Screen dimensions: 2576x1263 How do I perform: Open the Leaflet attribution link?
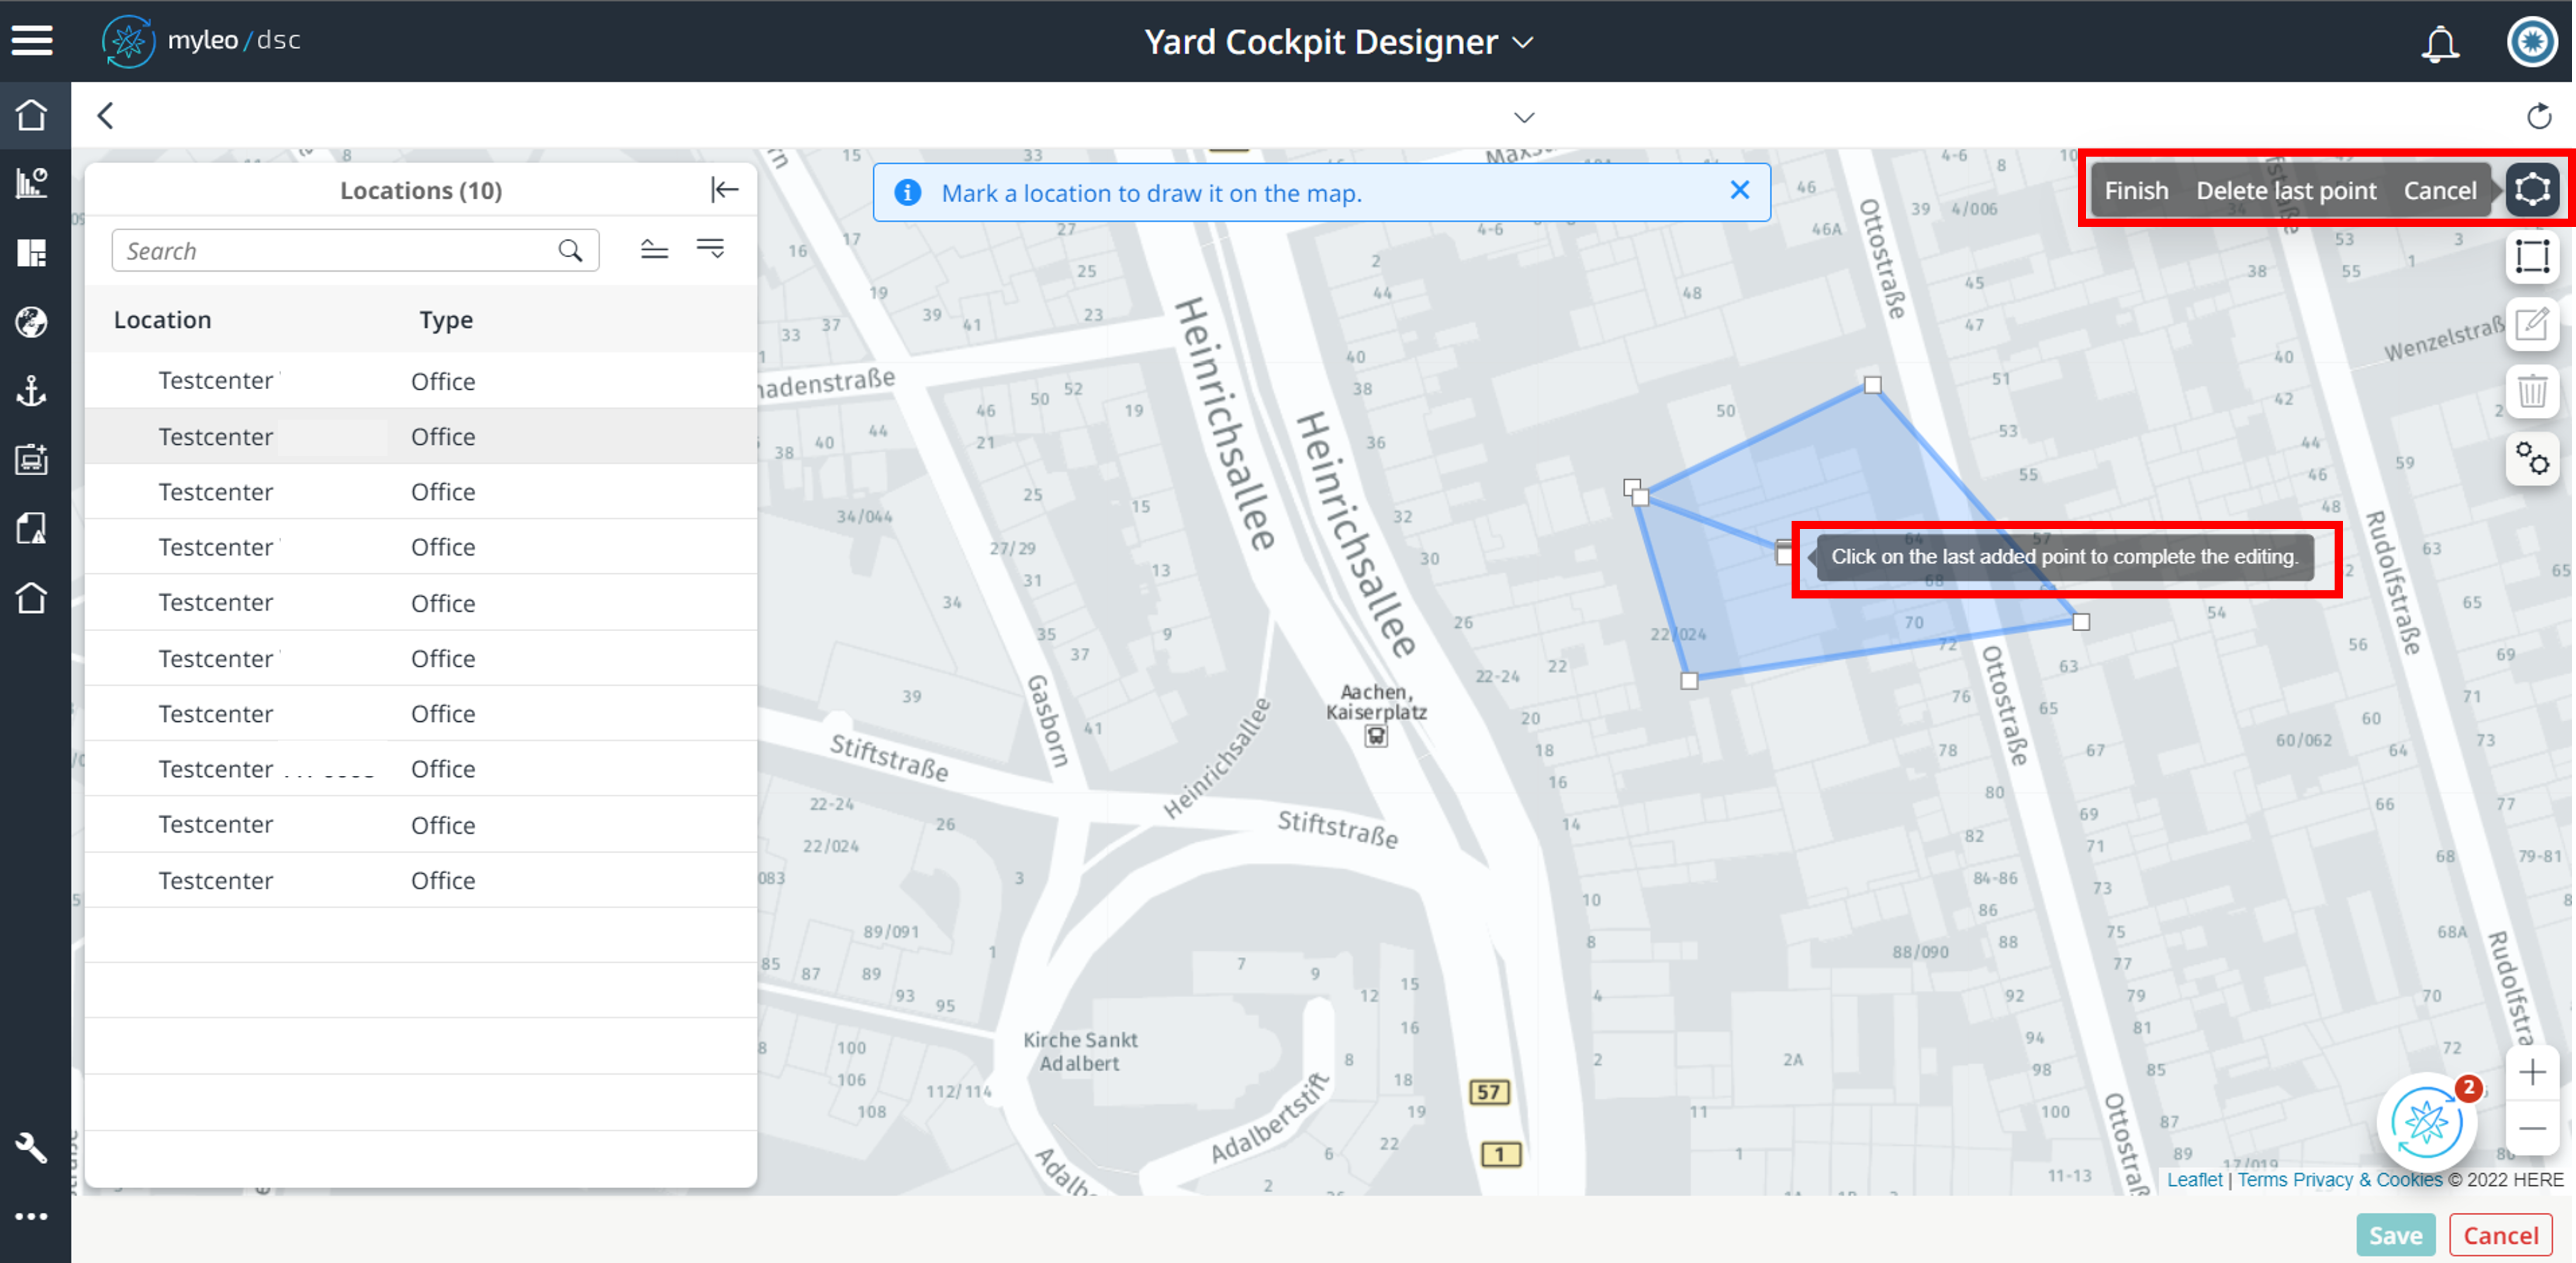[2194, 1180]
